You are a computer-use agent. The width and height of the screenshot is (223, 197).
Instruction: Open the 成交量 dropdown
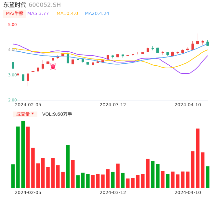[x=25, y=114]
